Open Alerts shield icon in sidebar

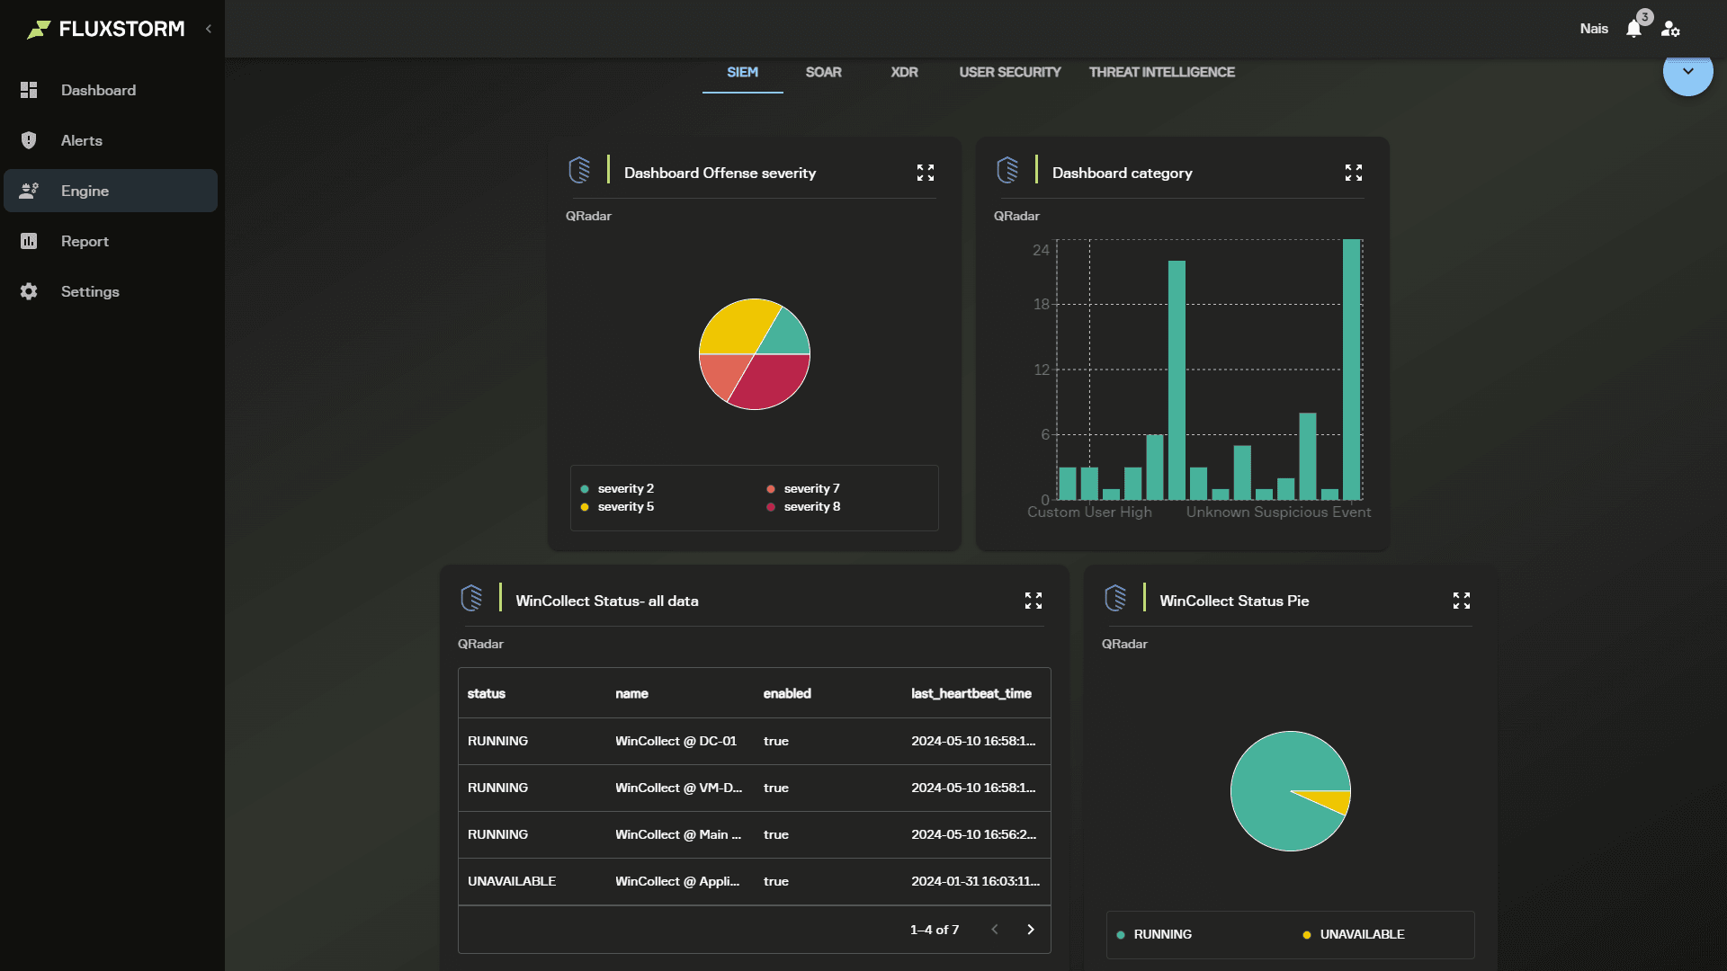(x=29, y=140)
